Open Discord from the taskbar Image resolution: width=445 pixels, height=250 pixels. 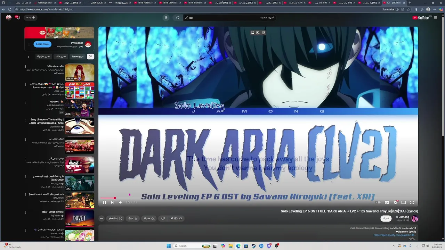(x=269, y=246)
